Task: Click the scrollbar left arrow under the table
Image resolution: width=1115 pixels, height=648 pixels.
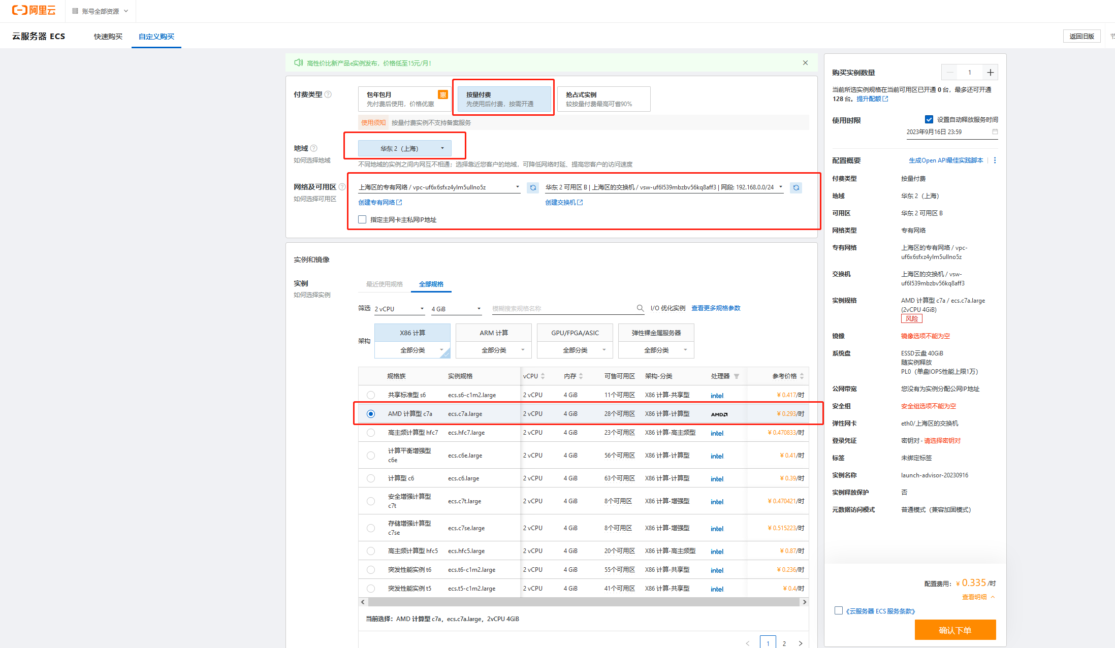Action: click(363, 602)
